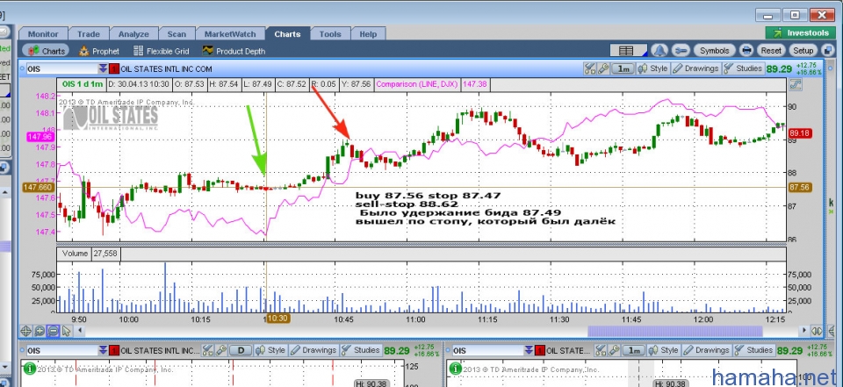Viewport: 843px width, 387px height.
Task: Click the alerts bell icon
Action: click(x=659, y=51)
